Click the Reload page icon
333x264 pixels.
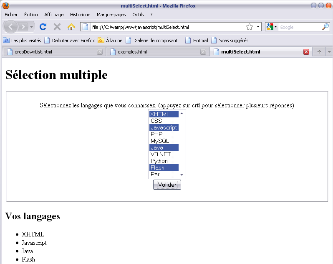[x=43, y=27]
